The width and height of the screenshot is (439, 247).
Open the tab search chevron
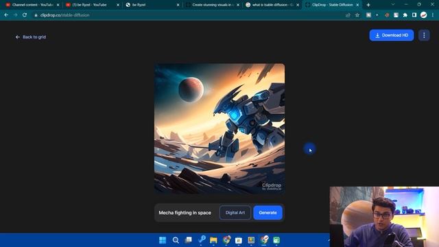[393, 5]
